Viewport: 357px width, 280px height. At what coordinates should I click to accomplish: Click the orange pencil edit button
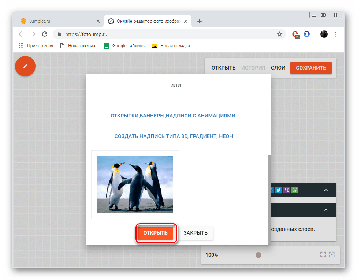tap(25, 66)
